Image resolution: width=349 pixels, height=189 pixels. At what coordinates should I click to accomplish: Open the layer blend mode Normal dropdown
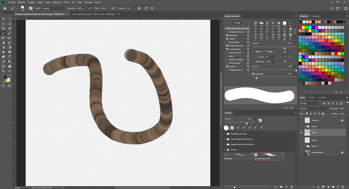314,109
